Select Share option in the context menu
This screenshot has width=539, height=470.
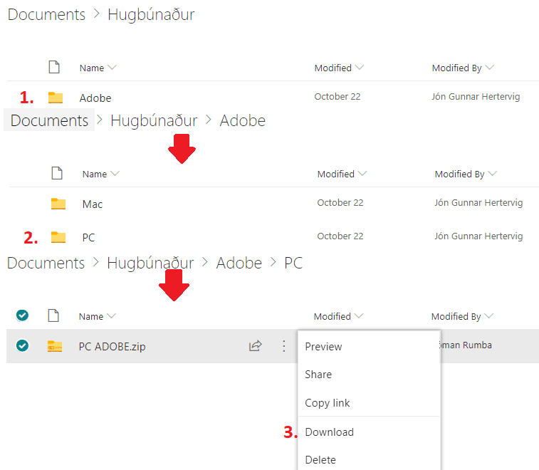coord(318,375)
